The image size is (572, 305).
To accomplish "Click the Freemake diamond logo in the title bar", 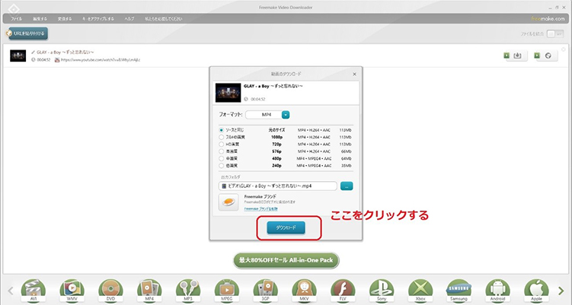I will [14, 8].
